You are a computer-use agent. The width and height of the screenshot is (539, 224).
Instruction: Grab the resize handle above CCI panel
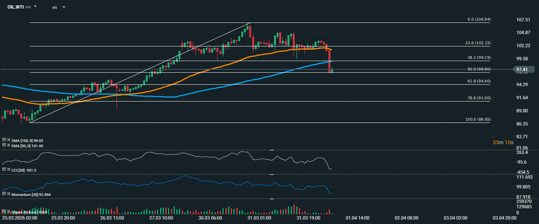[272, 150]
